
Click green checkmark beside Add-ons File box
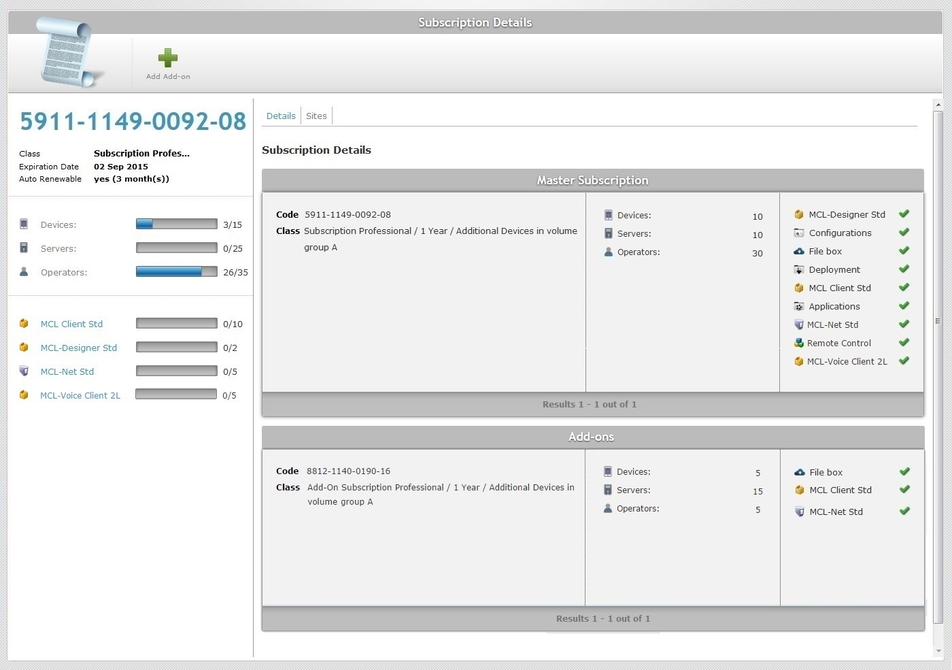904,471
